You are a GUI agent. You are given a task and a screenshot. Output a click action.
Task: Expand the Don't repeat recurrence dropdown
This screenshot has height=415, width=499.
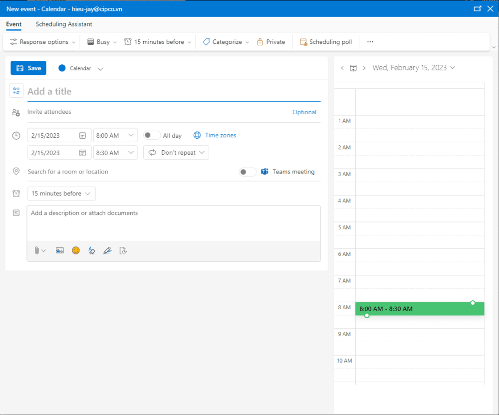pyautogui.click(x=176, y=152)
